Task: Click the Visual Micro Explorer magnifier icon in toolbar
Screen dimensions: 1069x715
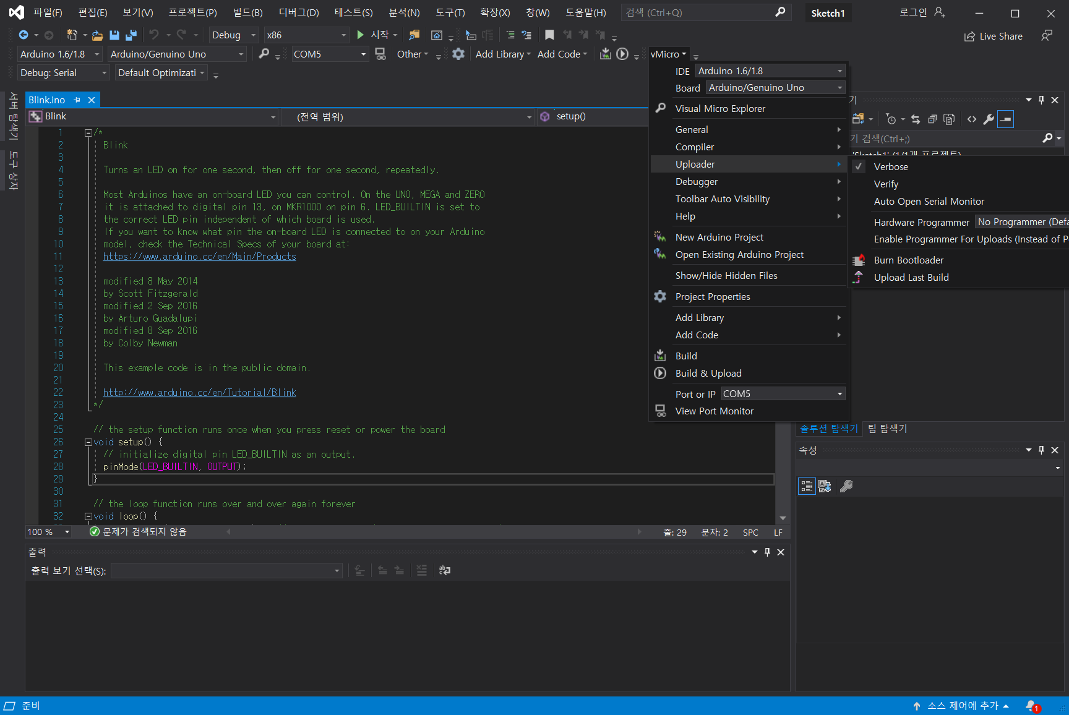Action: click(264, 54)
